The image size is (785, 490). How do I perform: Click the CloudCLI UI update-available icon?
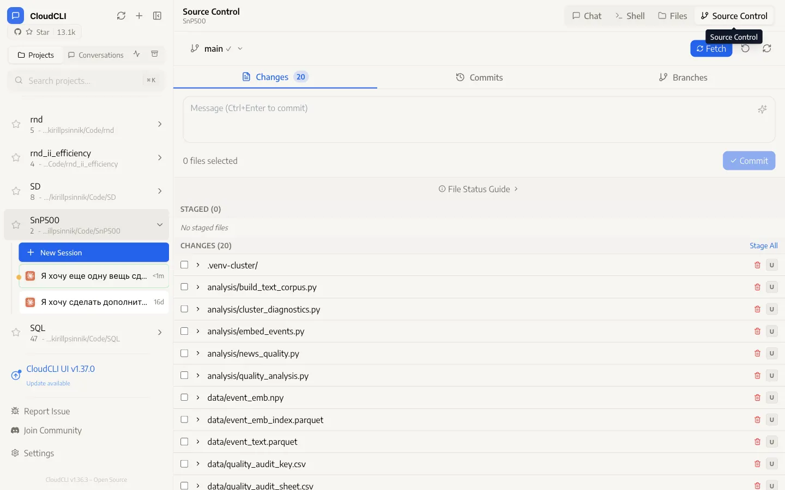(x=16, y=375)
